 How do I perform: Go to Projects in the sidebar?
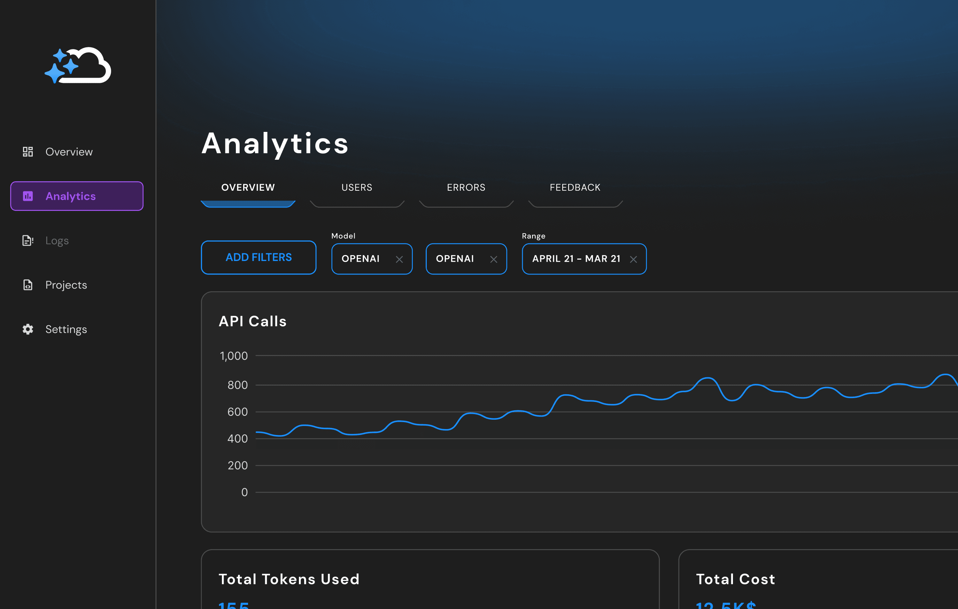tap(66, 285)
